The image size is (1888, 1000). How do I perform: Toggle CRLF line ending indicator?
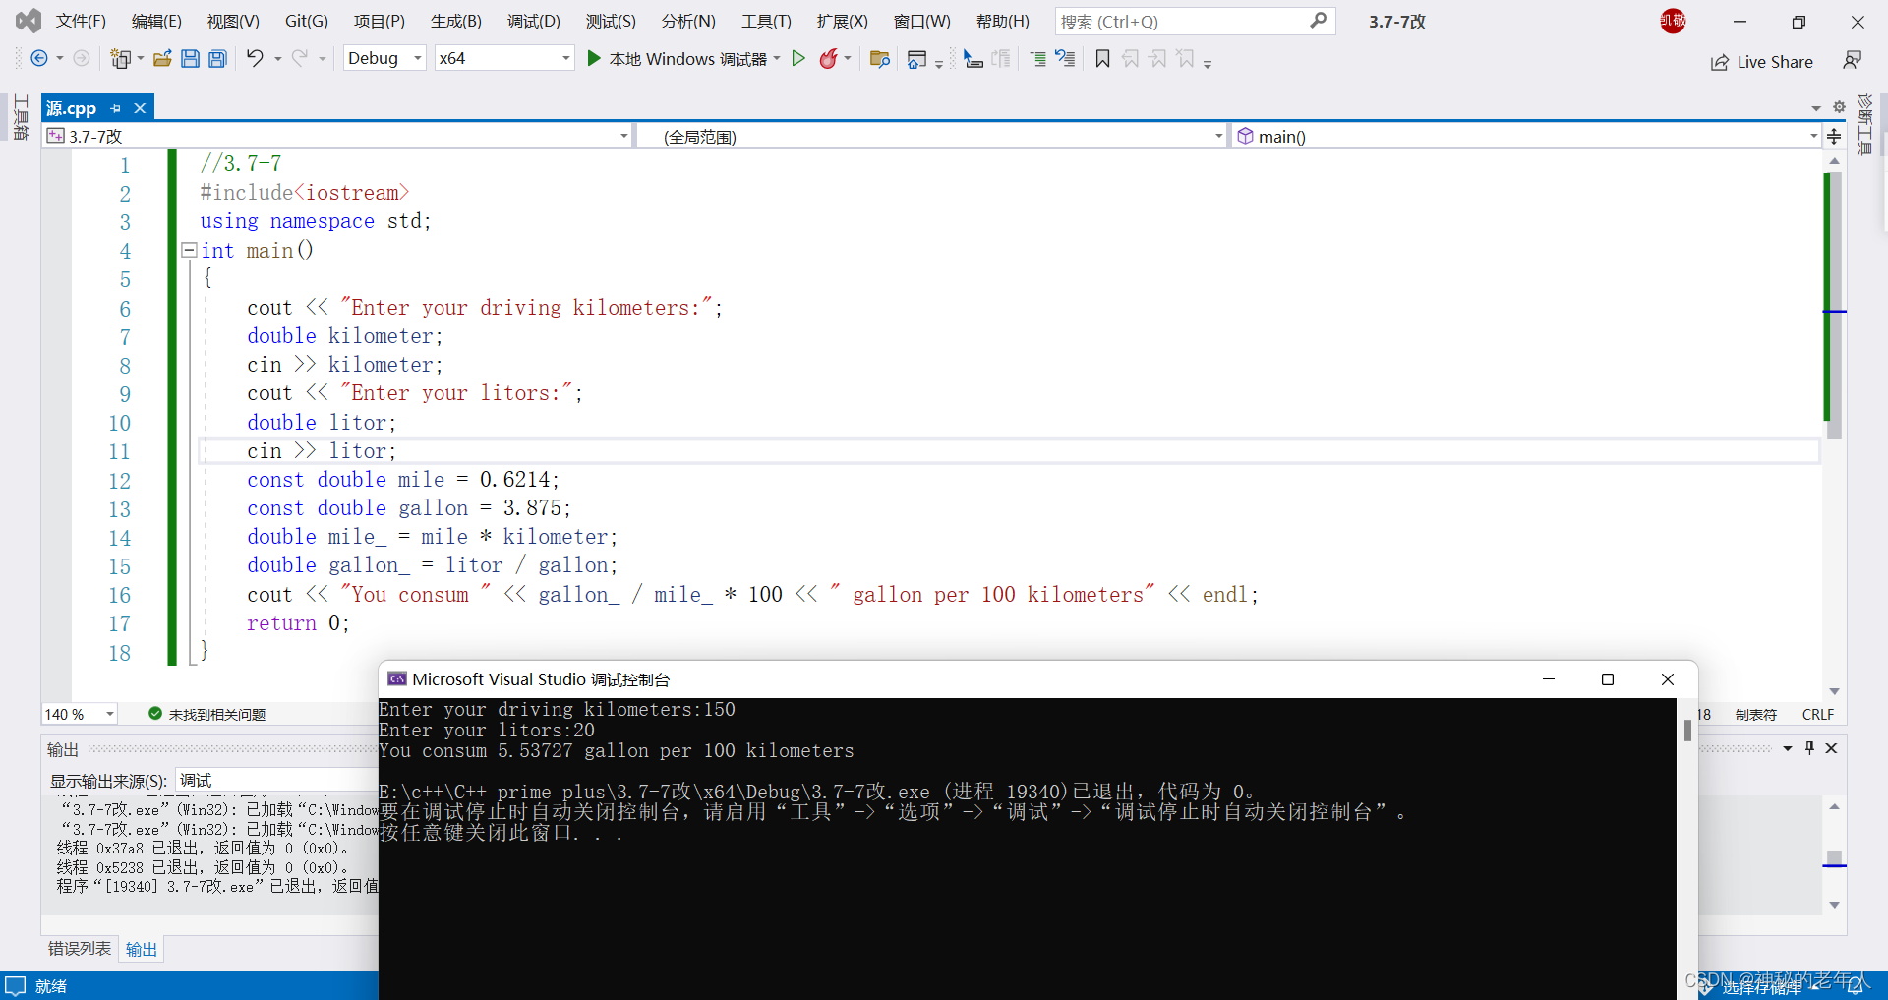(x=1818, y=714)
